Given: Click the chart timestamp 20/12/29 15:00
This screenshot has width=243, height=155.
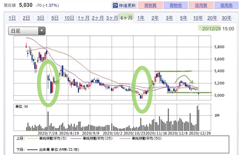Looking at the screenshot, I should [218, 29].
